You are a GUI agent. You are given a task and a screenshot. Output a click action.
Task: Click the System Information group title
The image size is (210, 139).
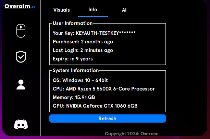tap(76, 70)
